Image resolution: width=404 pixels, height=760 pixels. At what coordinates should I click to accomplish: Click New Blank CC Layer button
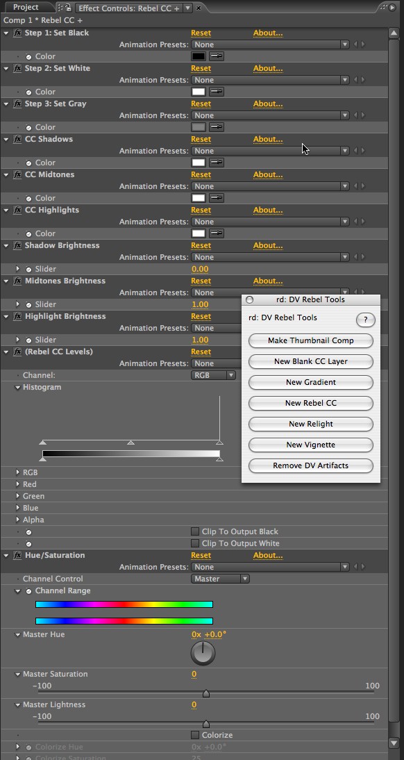(x=310, y=361)
